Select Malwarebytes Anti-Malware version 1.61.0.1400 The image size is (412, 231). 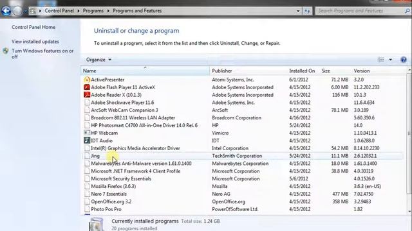click(141, 164)
